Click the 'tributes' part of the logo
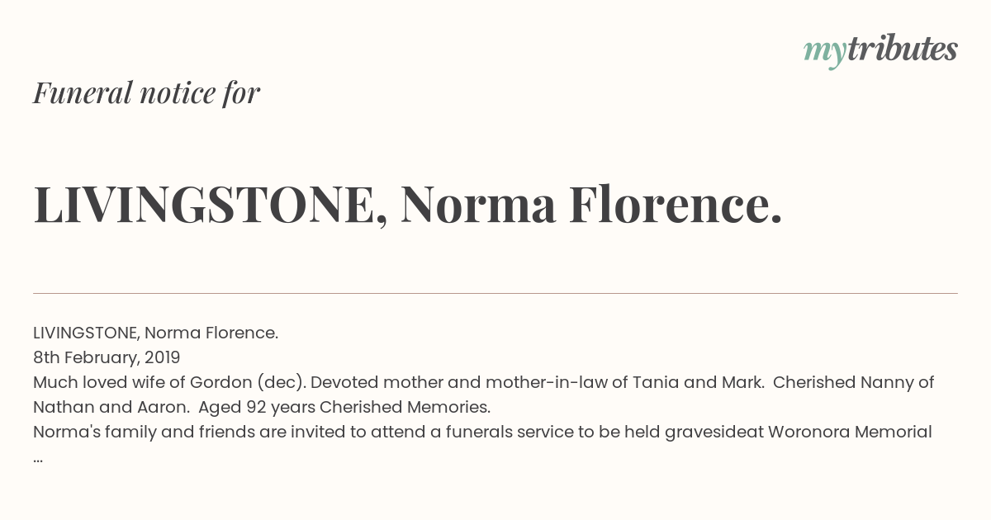This screenshot has height=520, width=991. pyautogui.click(x=902, y=49)
